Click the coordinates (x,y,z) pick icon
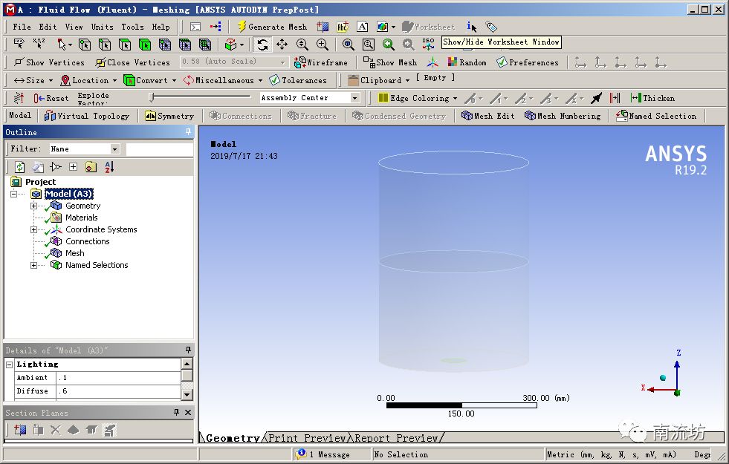 (39, 45)
